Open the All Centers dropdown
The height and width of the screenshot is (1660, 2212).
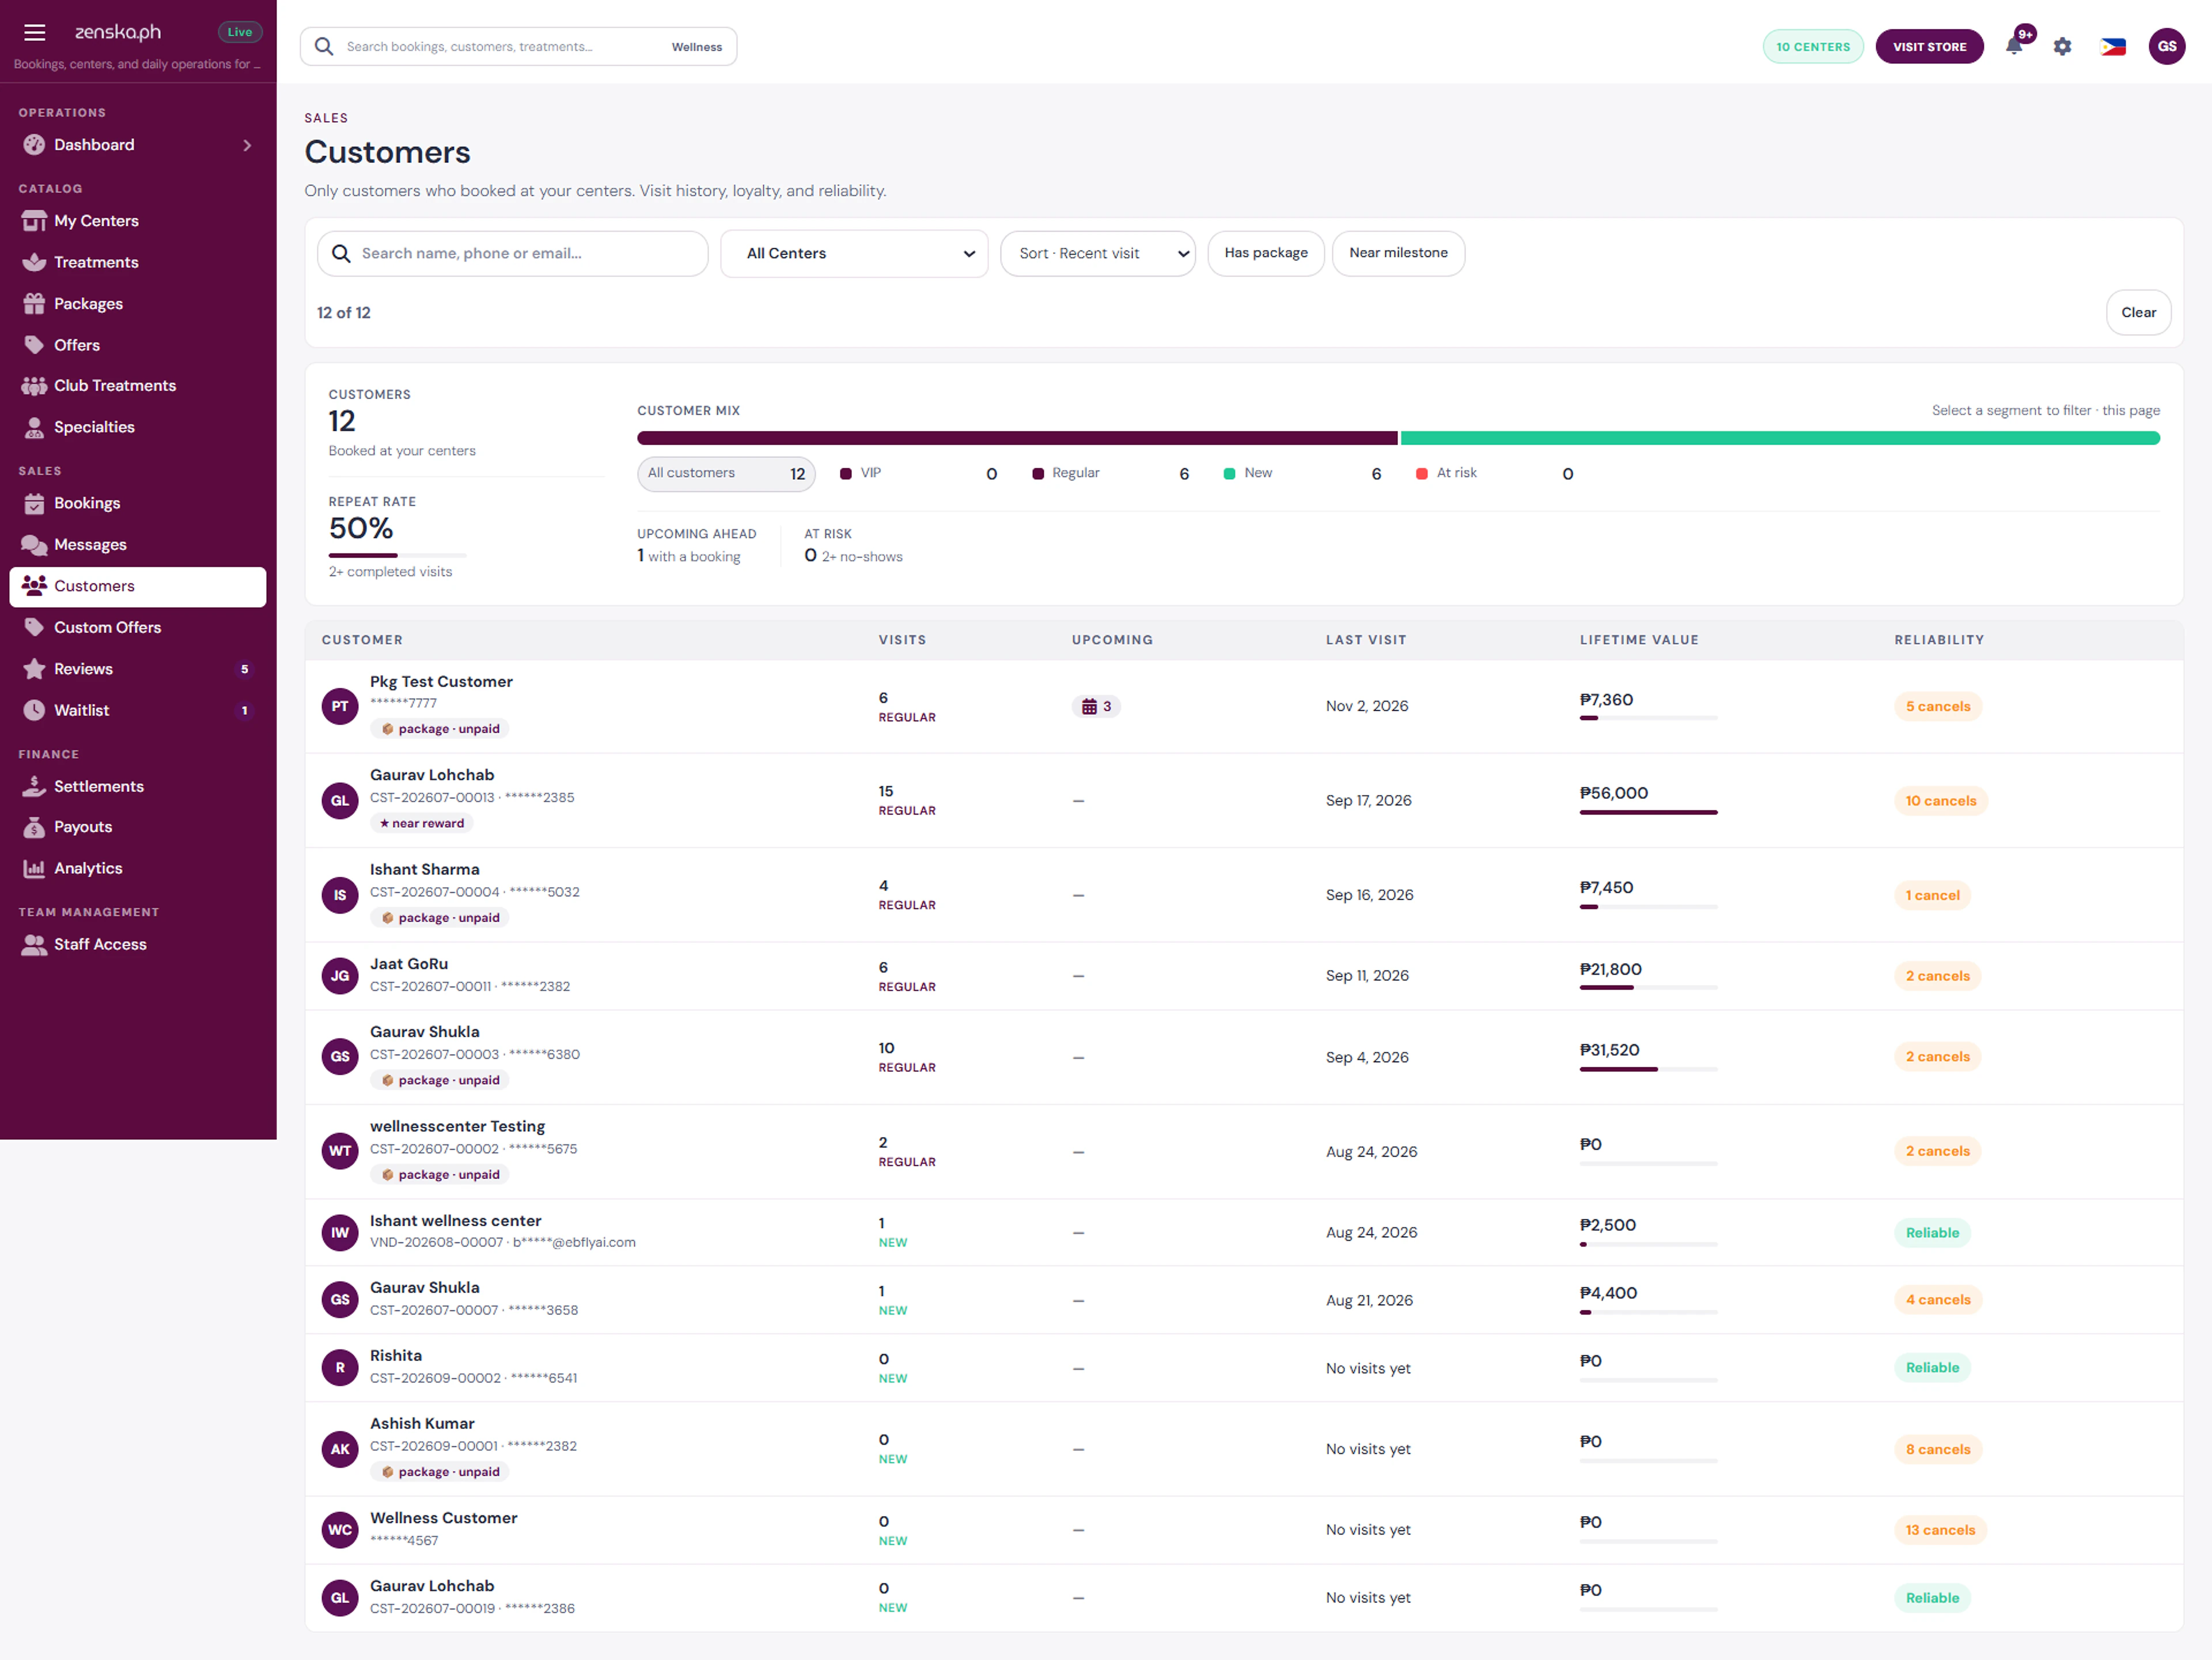[x=854, y=253]
